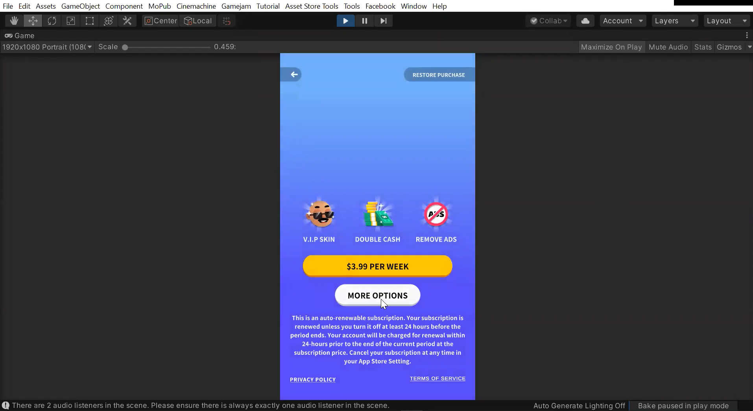Toggle the Stats overlay

pos(703,47)
